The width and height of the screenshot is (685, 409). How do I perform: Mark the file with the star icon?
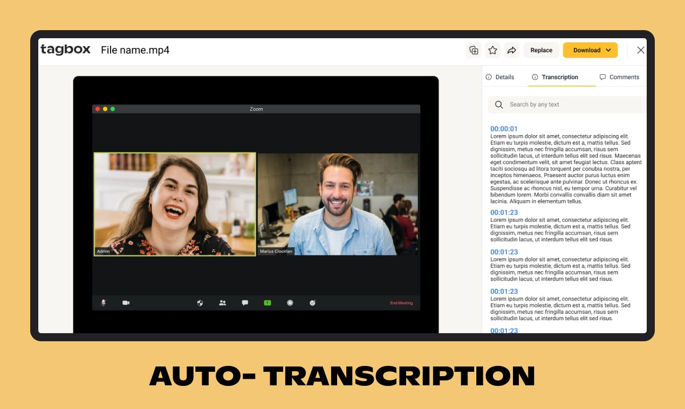click(x=492, y=50)
